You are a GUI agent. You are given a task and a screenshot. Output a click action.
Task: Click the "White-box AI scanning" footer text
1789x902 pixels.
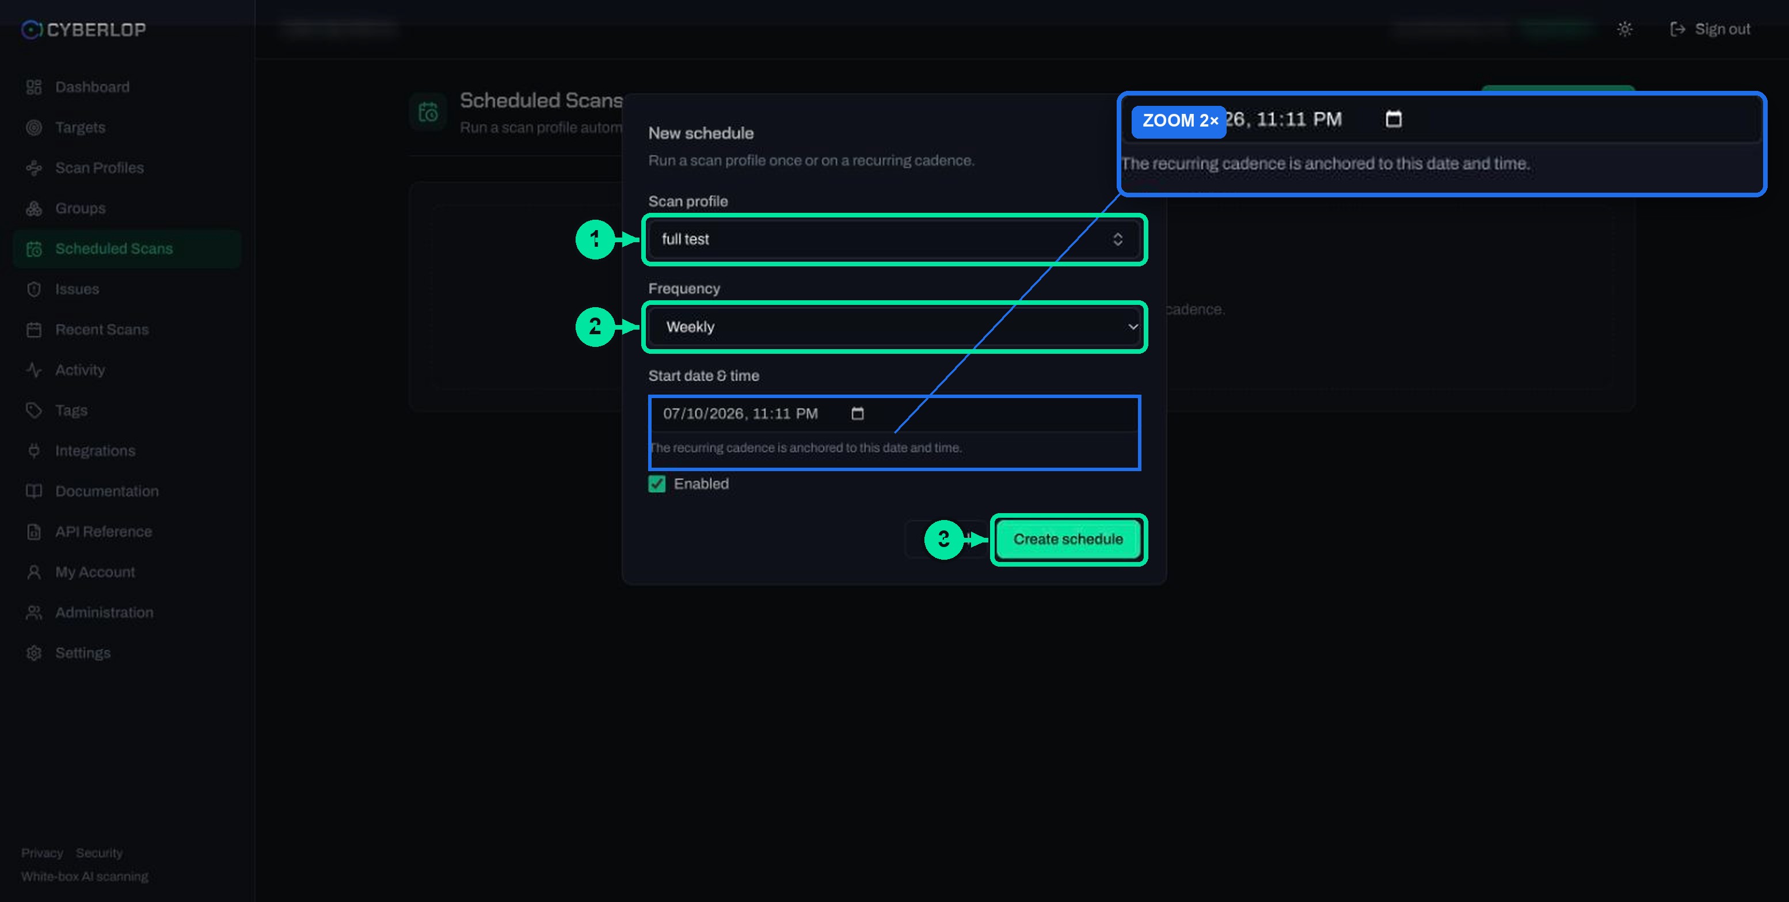click(85, 876)
